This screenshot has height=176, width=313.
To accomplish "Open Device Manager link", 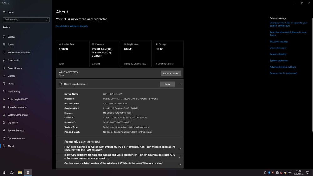I will pyautogui.click(x=278, y=48).
